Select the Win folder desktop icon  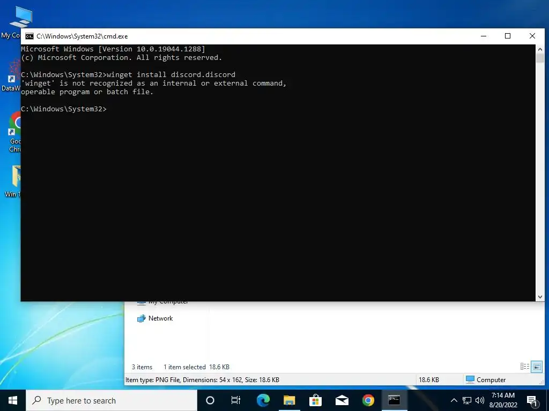point(13,182)
